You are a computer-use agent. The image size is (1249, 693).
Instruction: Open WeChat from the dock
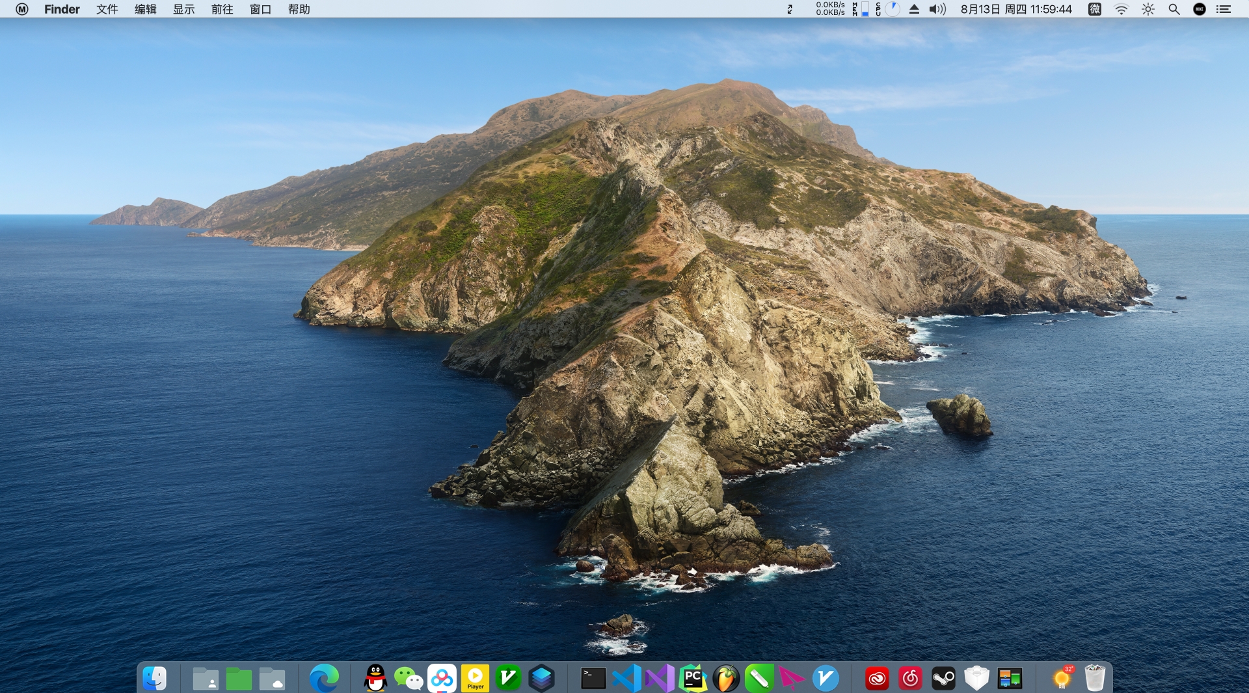(409, 679)
